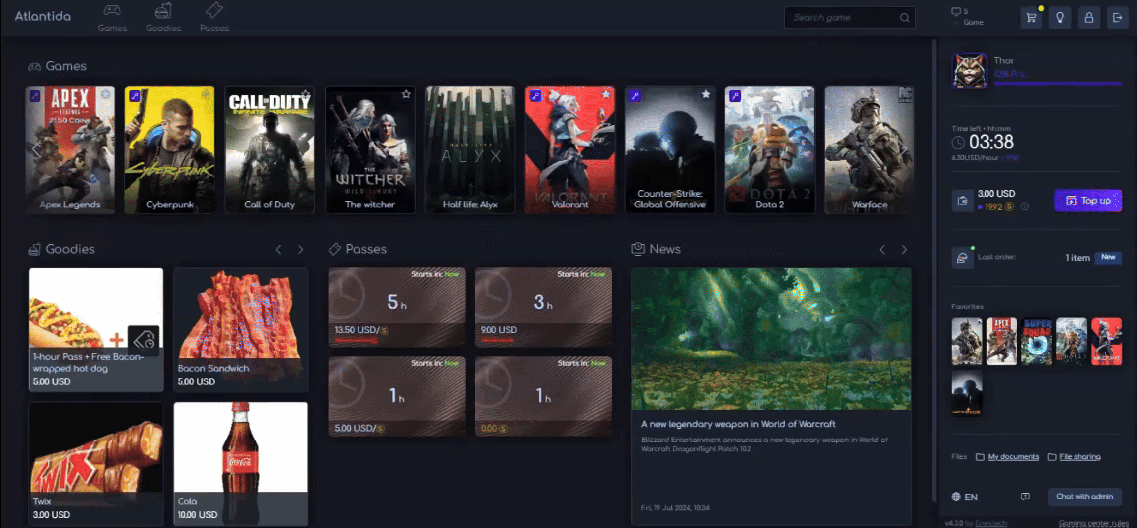Click the folder icon beside File sharing

[1052, 457]
